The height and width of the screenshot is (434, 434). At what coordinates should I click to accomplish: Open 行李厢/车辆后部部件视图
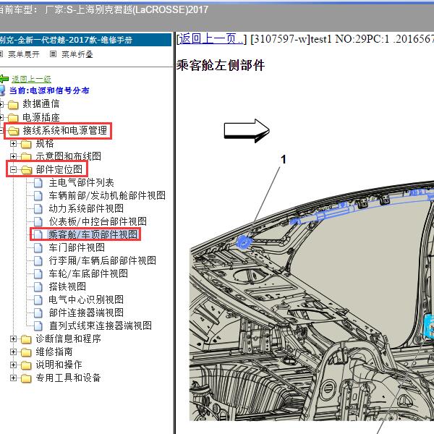tap(103, 260)
